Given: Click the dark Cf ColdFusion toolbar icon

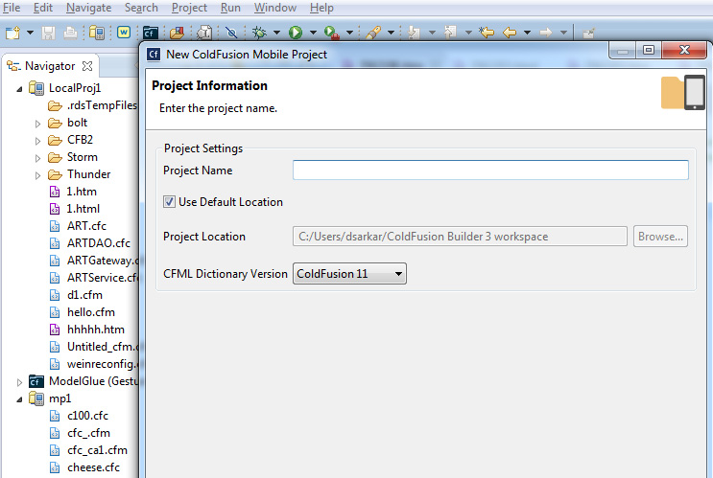Looking at the screenshot, I should [150, 33].
